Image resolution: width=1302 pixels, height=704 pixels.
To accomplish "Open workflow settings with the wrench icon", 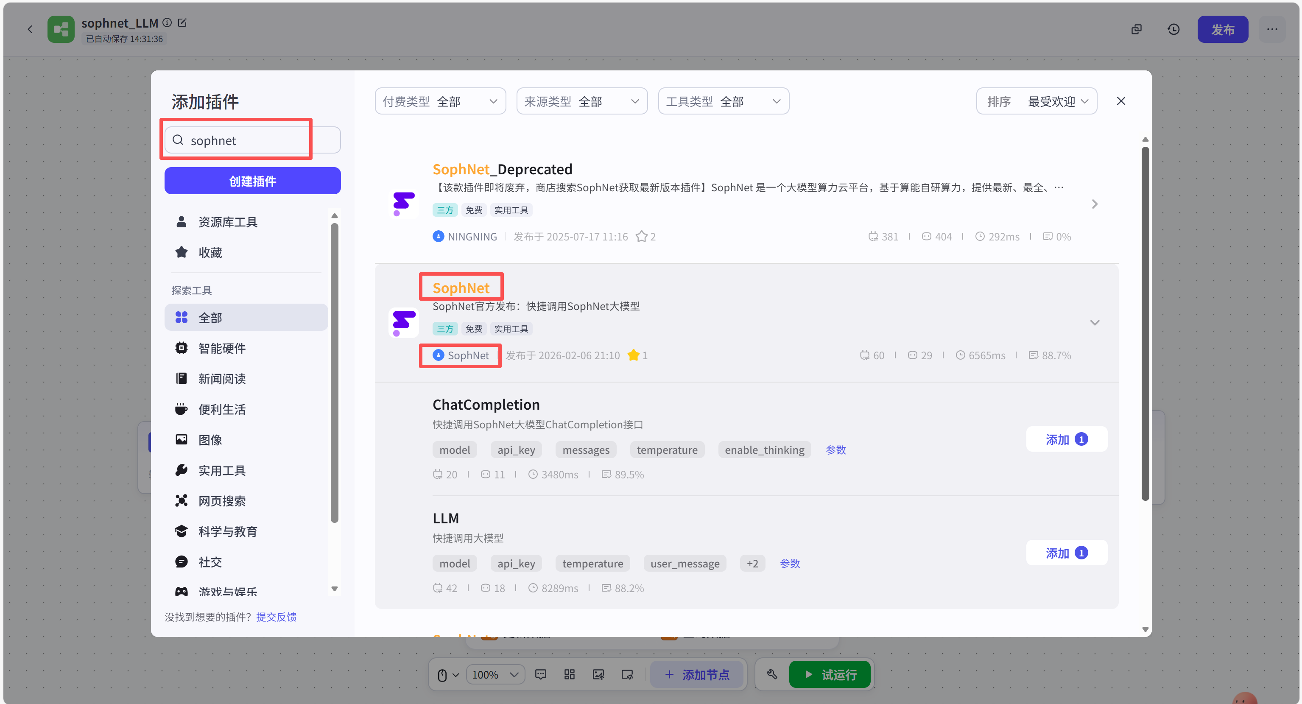I will (772, 674).
